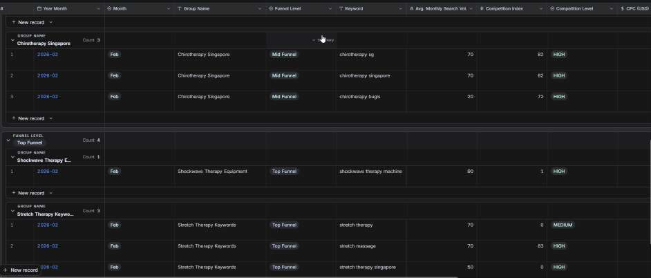Collapse the Top Funnel level section

[x=8, y=140]
